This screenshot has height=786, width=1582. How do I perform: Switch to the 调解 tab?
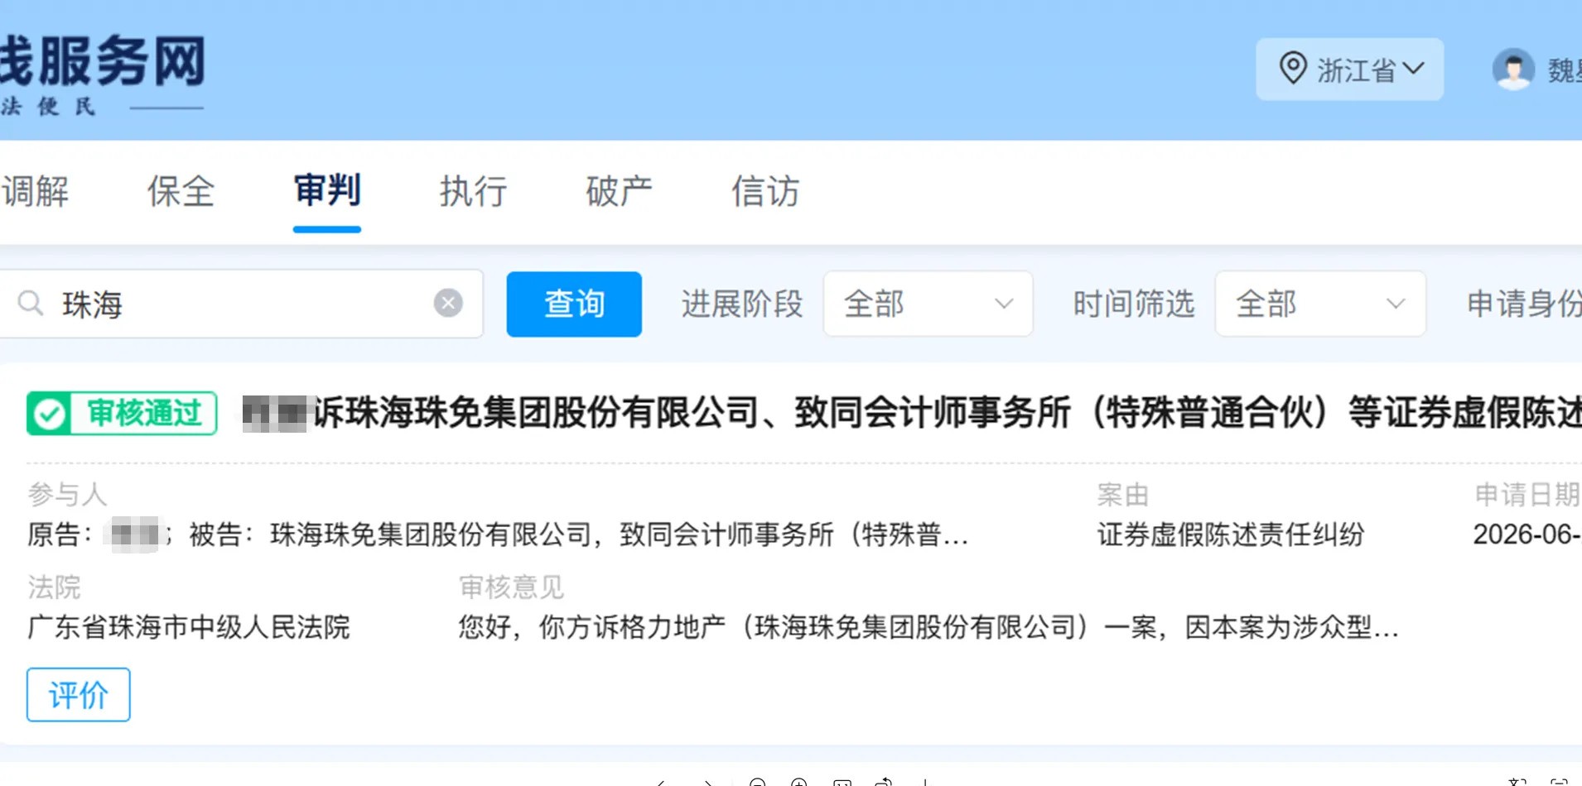pos(35,191)
